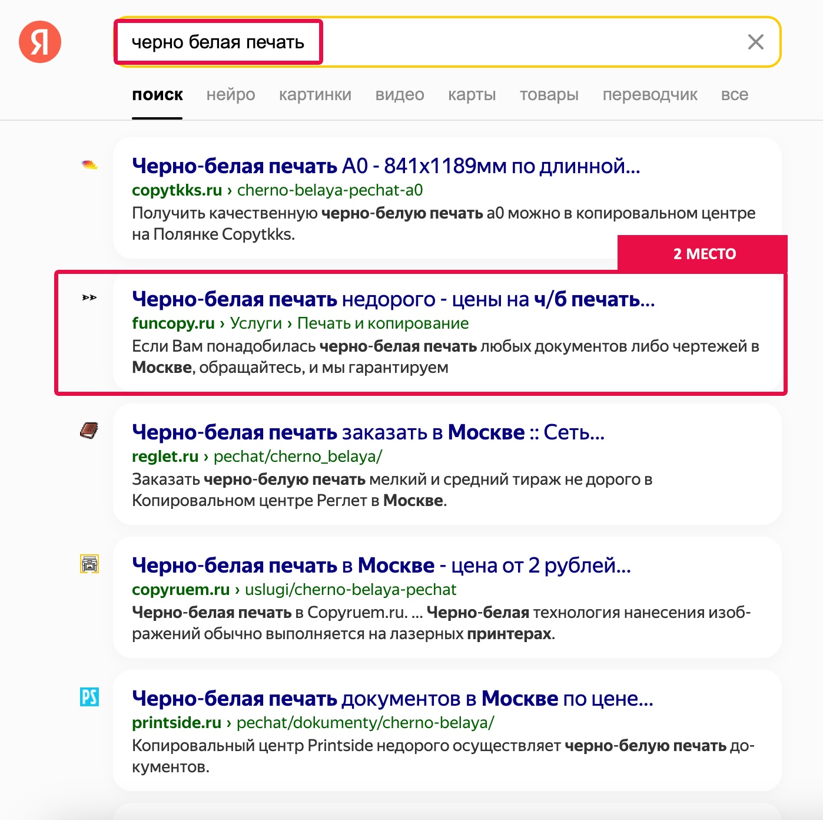Click the printside.ru PS favicon

tap(89, 697)
